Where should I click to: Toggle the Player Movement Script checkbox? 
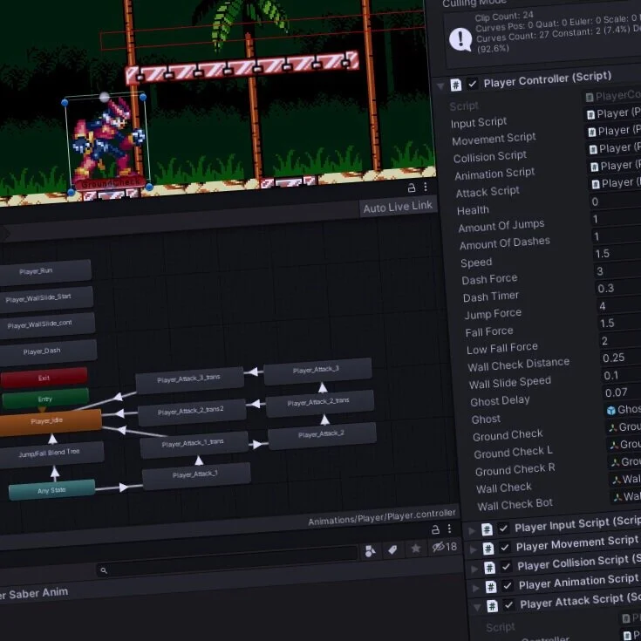505,548
